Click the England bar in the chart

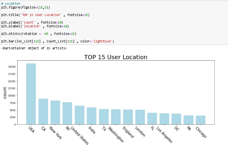pyautogui.click(x=128, y=117)
